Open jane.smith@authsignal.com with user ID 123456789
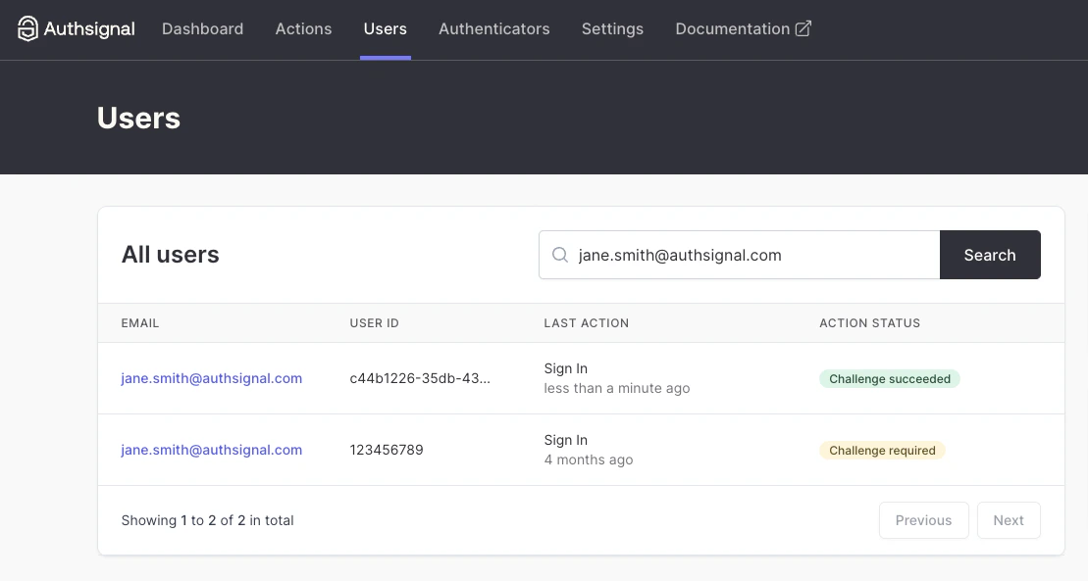Viewport: 1088px width, 581px height. click(211, 450)
